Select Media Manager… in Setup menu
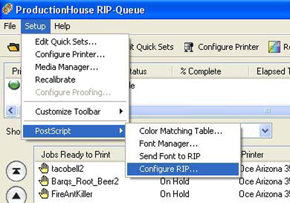Viewport: 290px width, 203px height. point(67,67)
